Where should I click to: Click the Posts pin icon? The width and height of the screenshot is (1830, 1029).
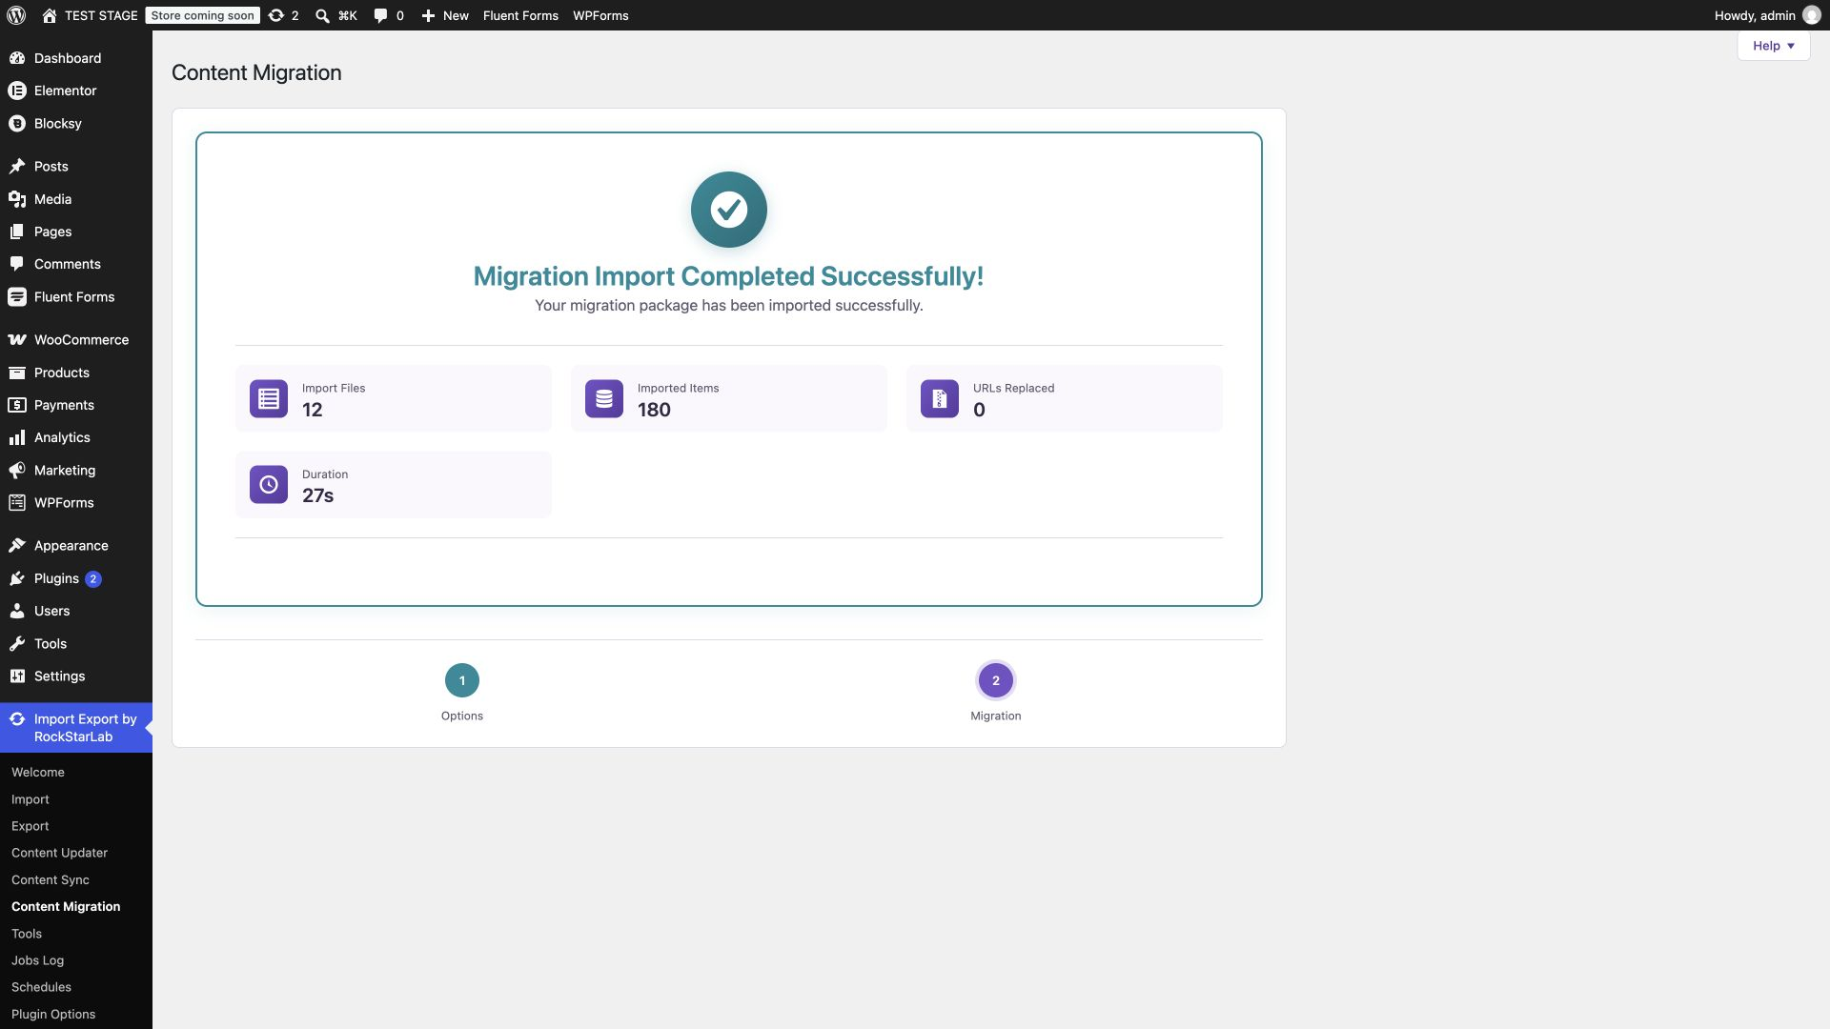16,167
